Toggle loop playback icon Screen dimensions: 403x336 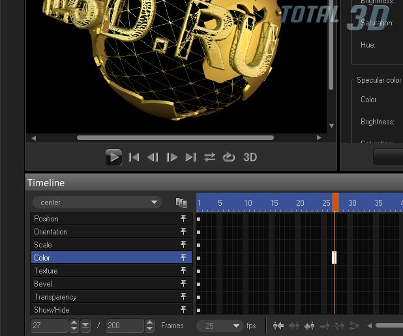(229, 157)
